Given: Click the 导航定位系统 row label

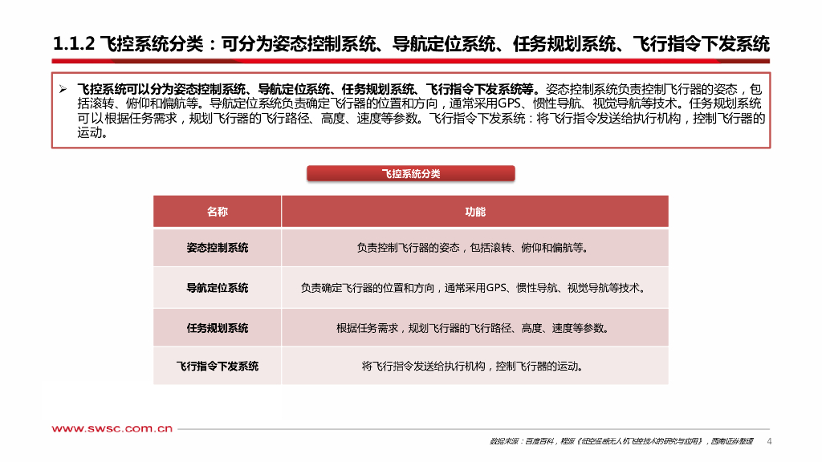Looking at the screenshot, I should coord(217,288).
